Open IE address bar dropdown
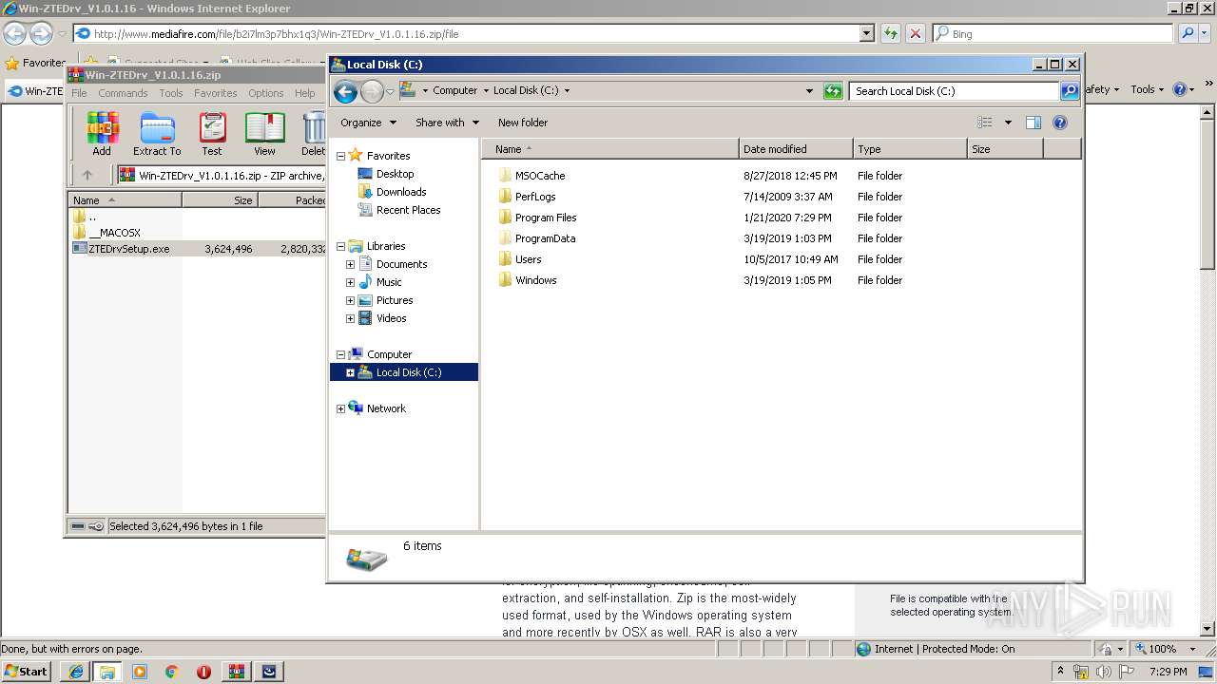This screenshot has width=1217, height=684. (866, 33)
